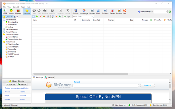The image size is (175, 109).
Task: Click the Search Tasks magnifier icon
Action: coord(92,17)
